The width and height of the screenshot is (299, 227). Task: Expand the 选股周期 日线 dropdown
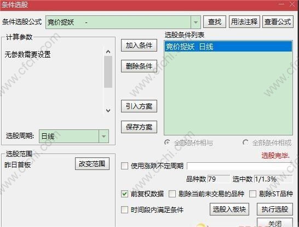point(104,137)
